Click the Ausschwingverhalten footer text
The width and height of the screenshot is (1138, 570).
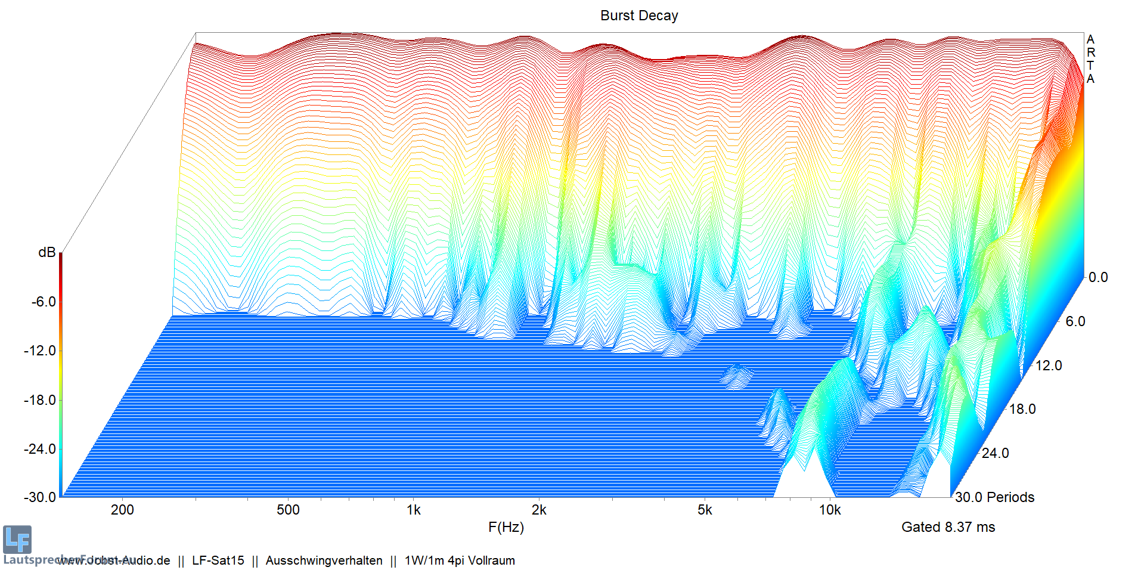pyautogui.click(x=324, y=560)
